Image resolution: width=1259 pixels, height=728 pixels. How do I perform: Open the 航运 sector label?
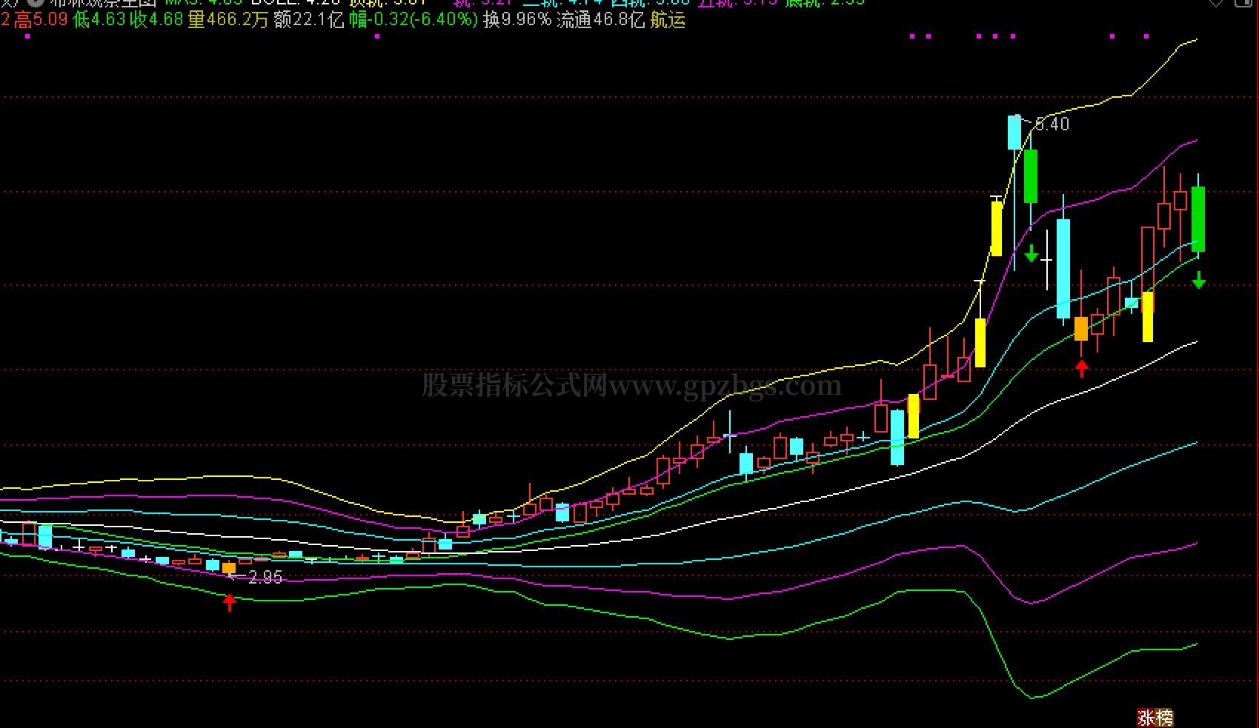click(x=668, y=20)
